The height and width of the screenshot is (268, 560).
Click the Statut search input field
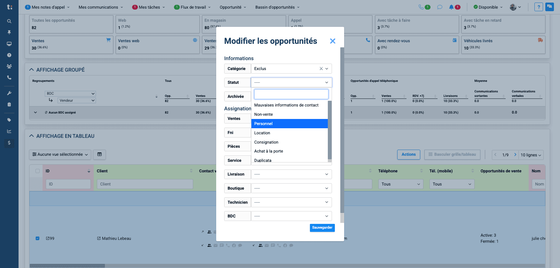[291, 94]
